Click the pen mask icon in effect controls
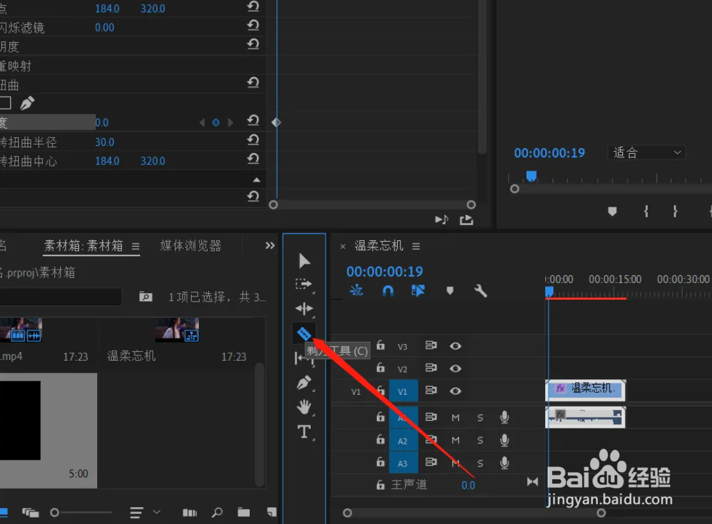 coord(27,104)
